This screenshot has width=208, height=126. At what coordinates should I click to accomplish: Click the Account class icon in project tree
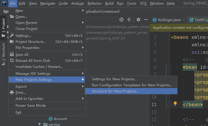51,119
